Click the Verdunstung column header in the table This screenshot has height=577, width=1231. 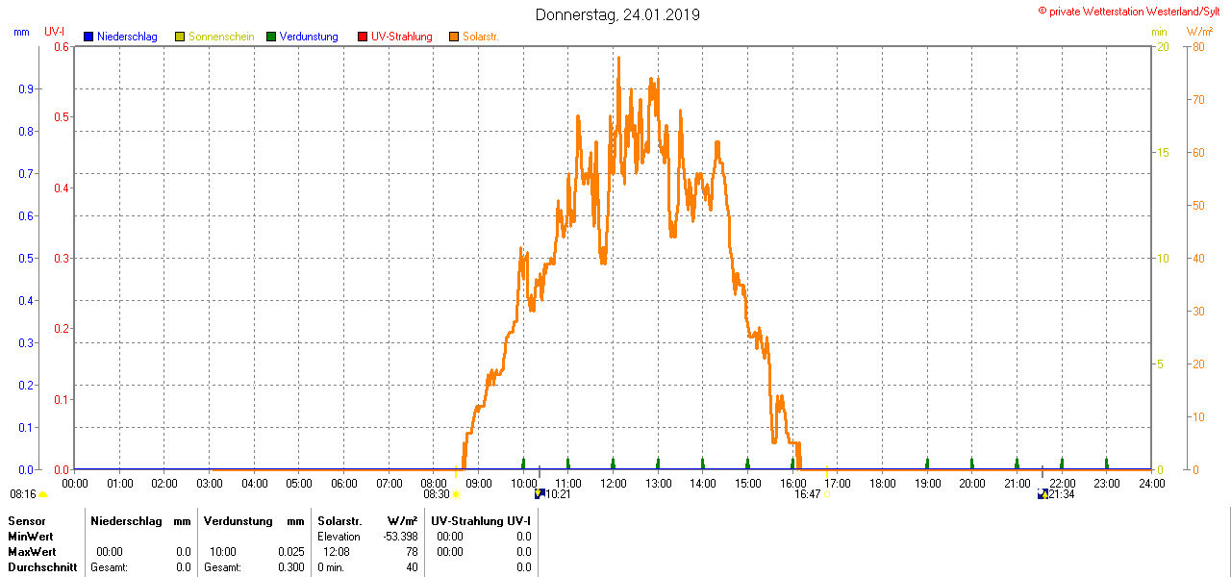point(239,520)
